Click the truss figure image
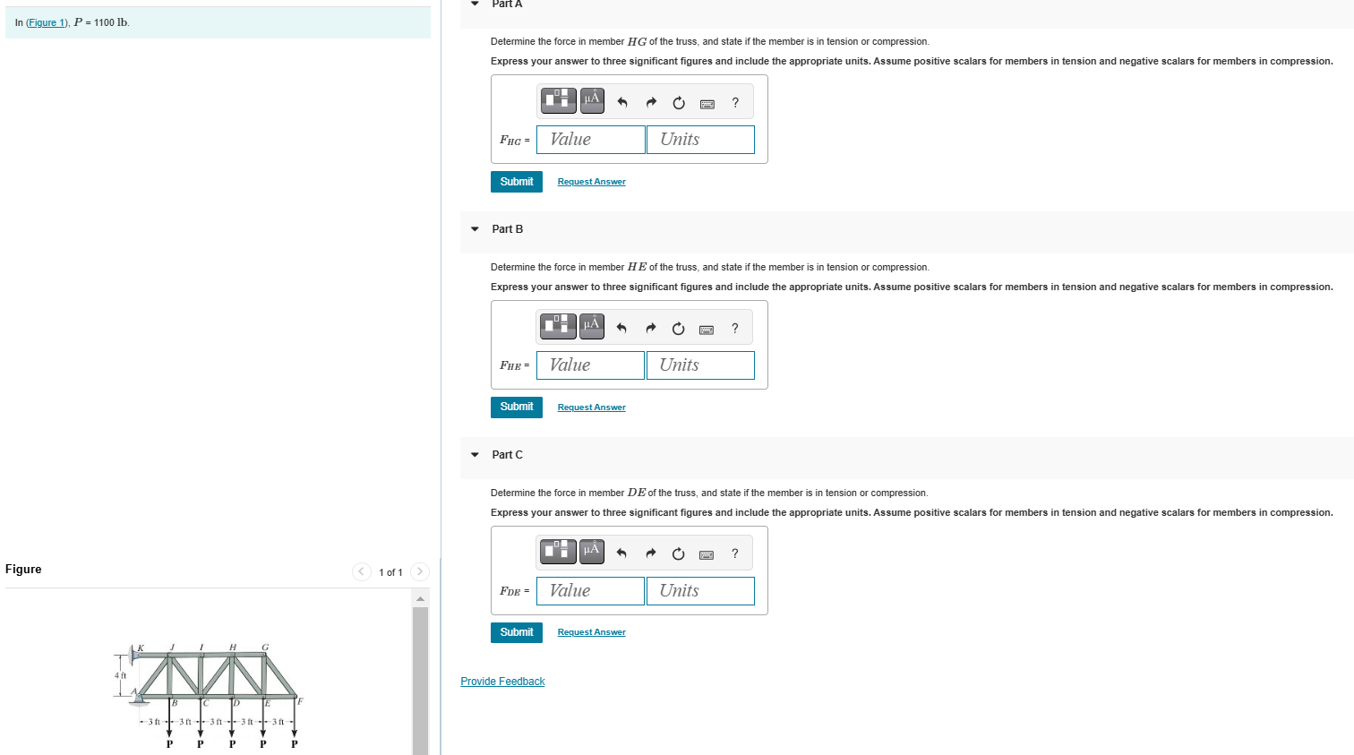This screenshot has height=755, width=1354. coord(209,695)
